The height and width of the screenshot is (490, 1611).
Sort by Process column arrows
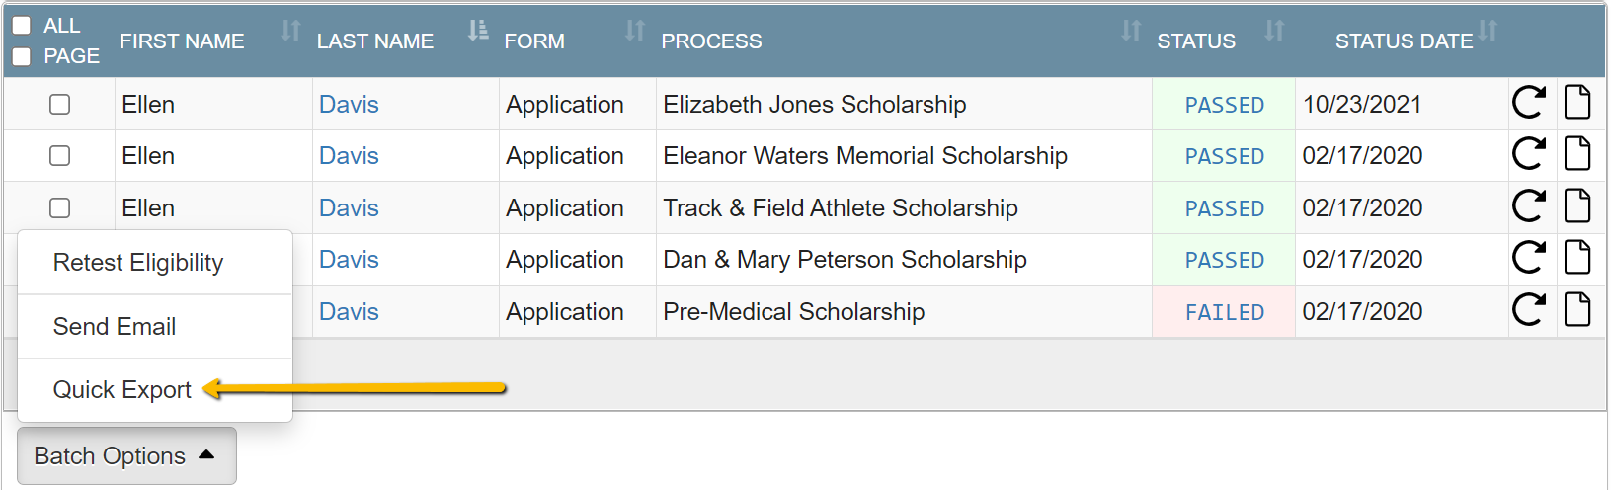tap(1131, 31)
